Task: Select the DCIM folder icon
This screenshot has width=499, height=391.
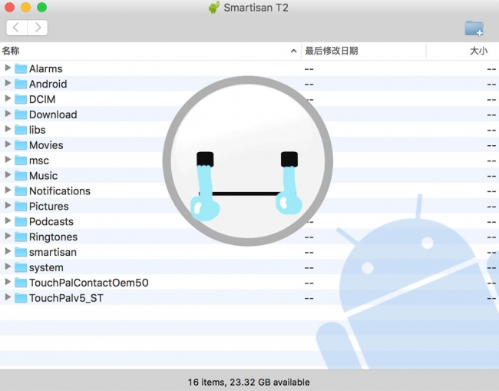Action: click(21, 99)
